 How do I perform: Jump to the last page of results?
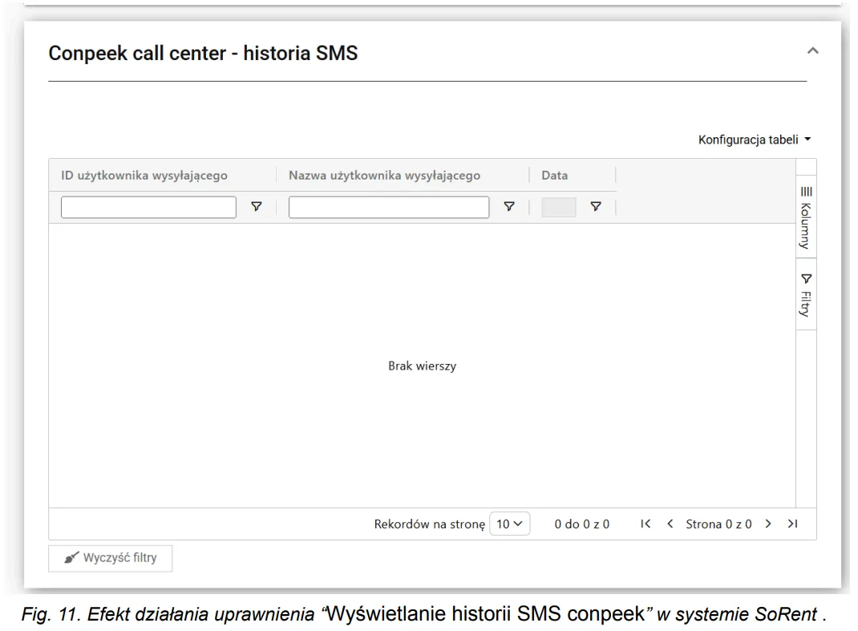[x=792, y=524]
